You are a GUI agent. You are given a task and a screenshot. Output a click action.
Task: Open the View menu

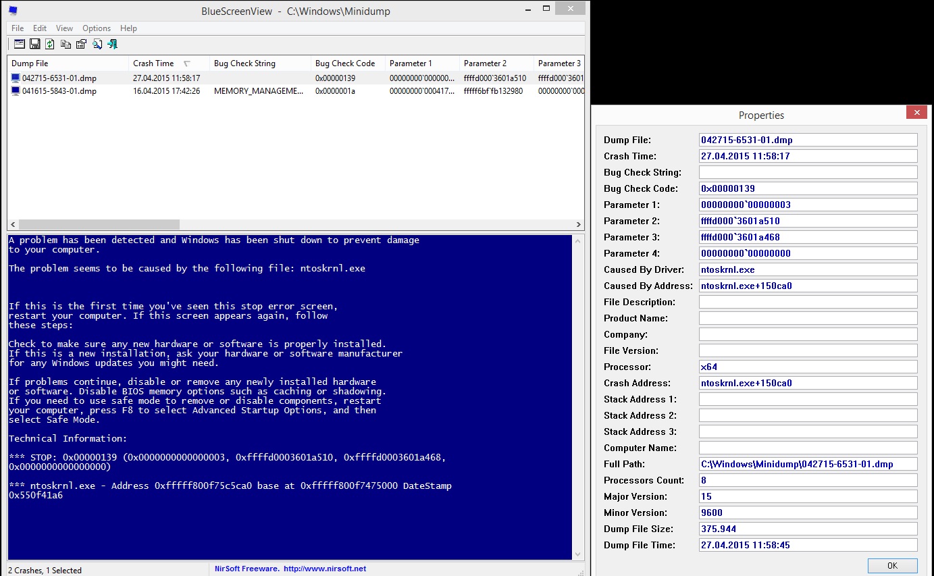64,28
